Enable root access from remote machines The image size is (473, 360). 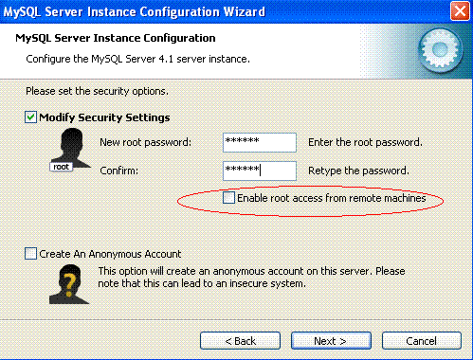(x=228, y=198)
